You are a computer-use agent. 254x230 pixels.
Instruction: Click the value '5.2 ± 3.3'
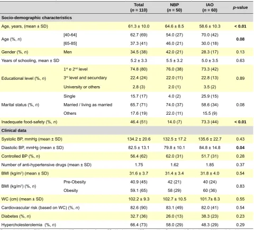coord(139,60)
